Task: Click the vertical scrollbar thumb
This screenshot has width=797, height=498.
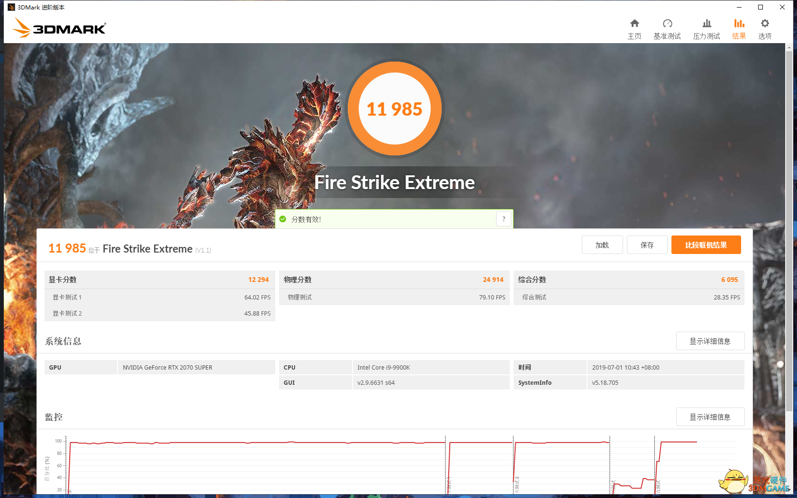Action: 789,231
